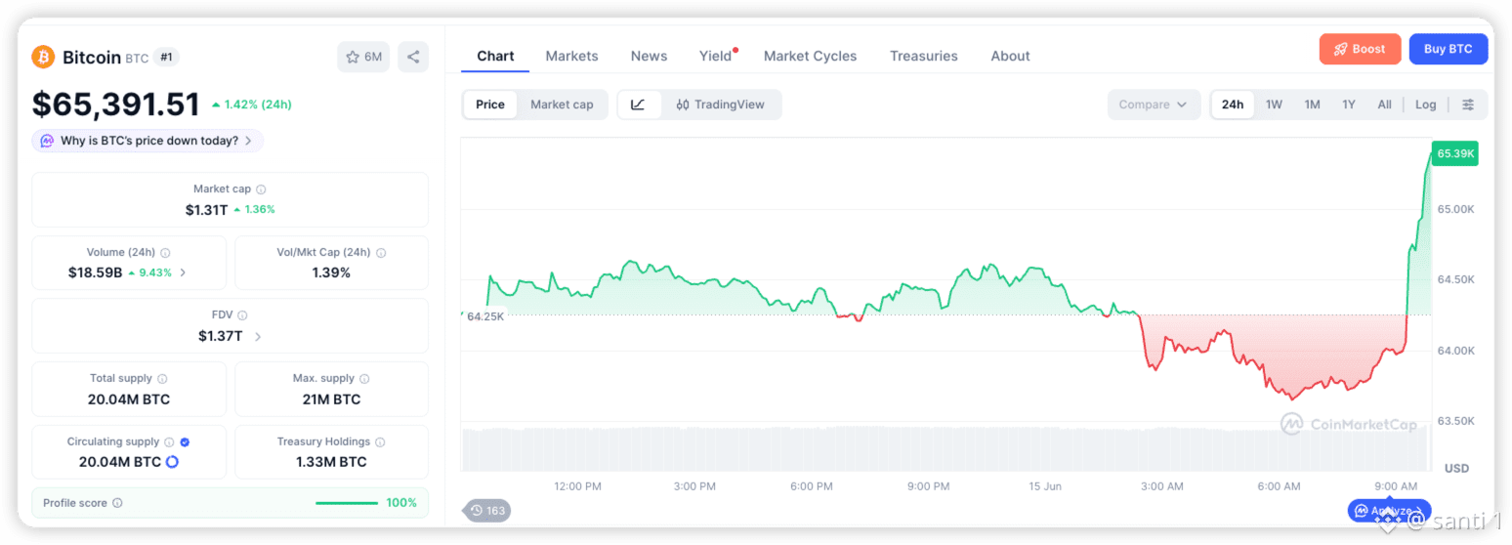The image size is (1512, 545).
Task: Click the Volume (24h) info icon
Action: click(165, 252)
